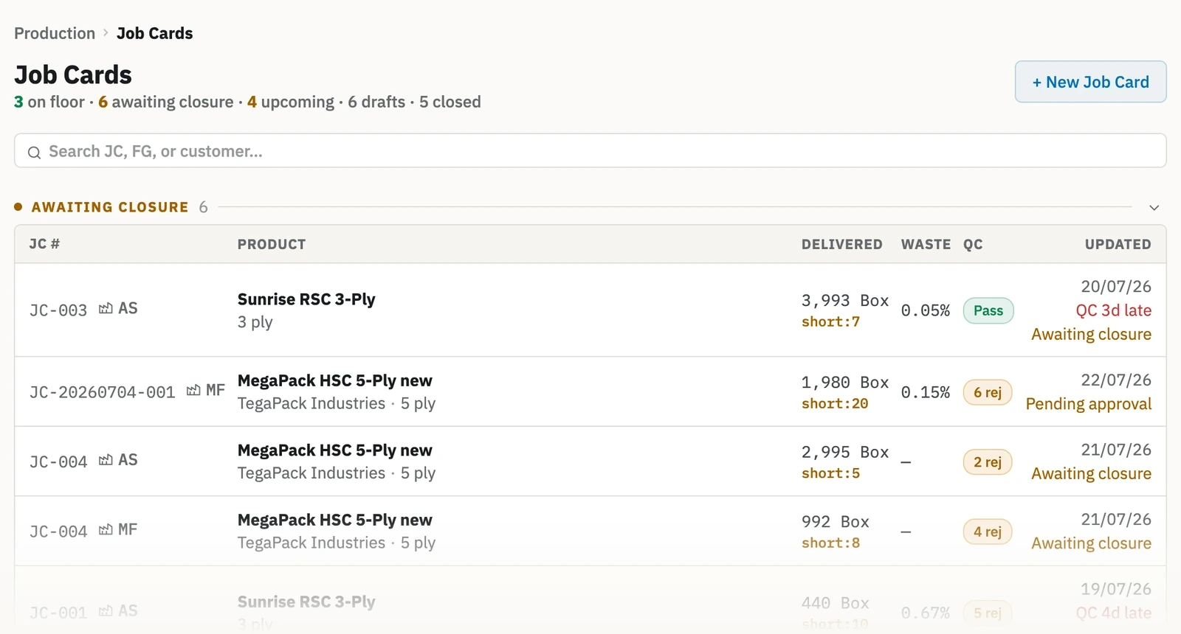Click '6 awaiting closure' in summary line
The width and height of the screenshot is (1181, 634).
click(x=166, y=102)
